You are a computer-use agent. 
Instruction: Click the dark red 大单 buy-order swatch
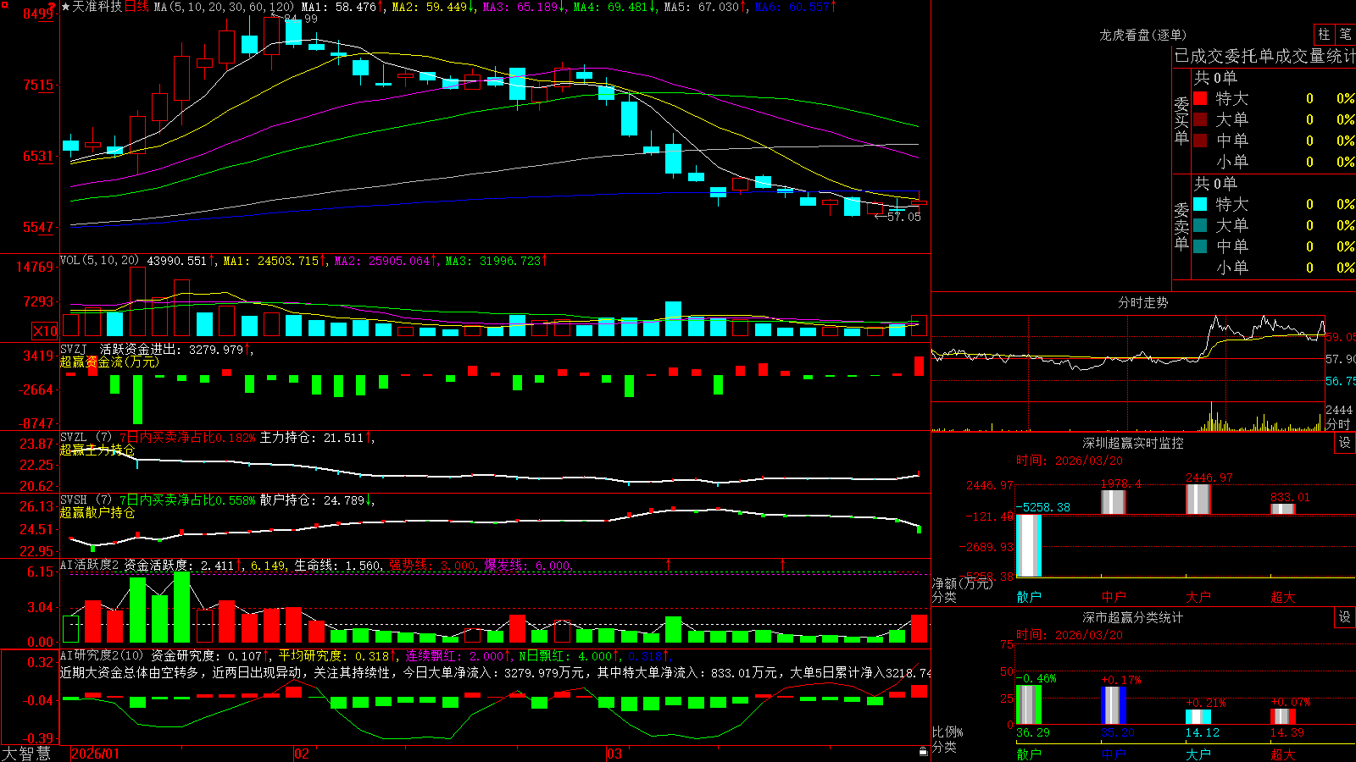tap(1200, 119)
